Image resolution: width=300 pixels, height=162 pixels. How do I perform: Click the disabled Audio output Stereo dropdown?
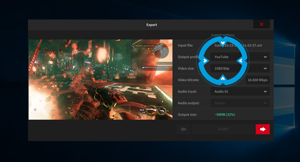(x=240, y=103)
